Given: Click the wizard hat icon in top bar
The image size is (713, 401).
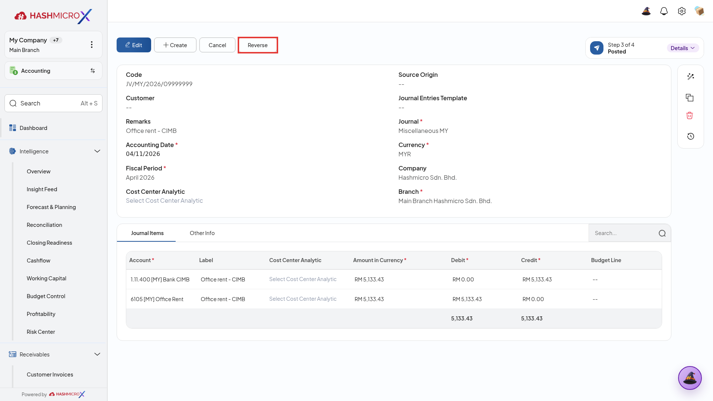Looking at the screenshot, I should click(x=646, y=11).
